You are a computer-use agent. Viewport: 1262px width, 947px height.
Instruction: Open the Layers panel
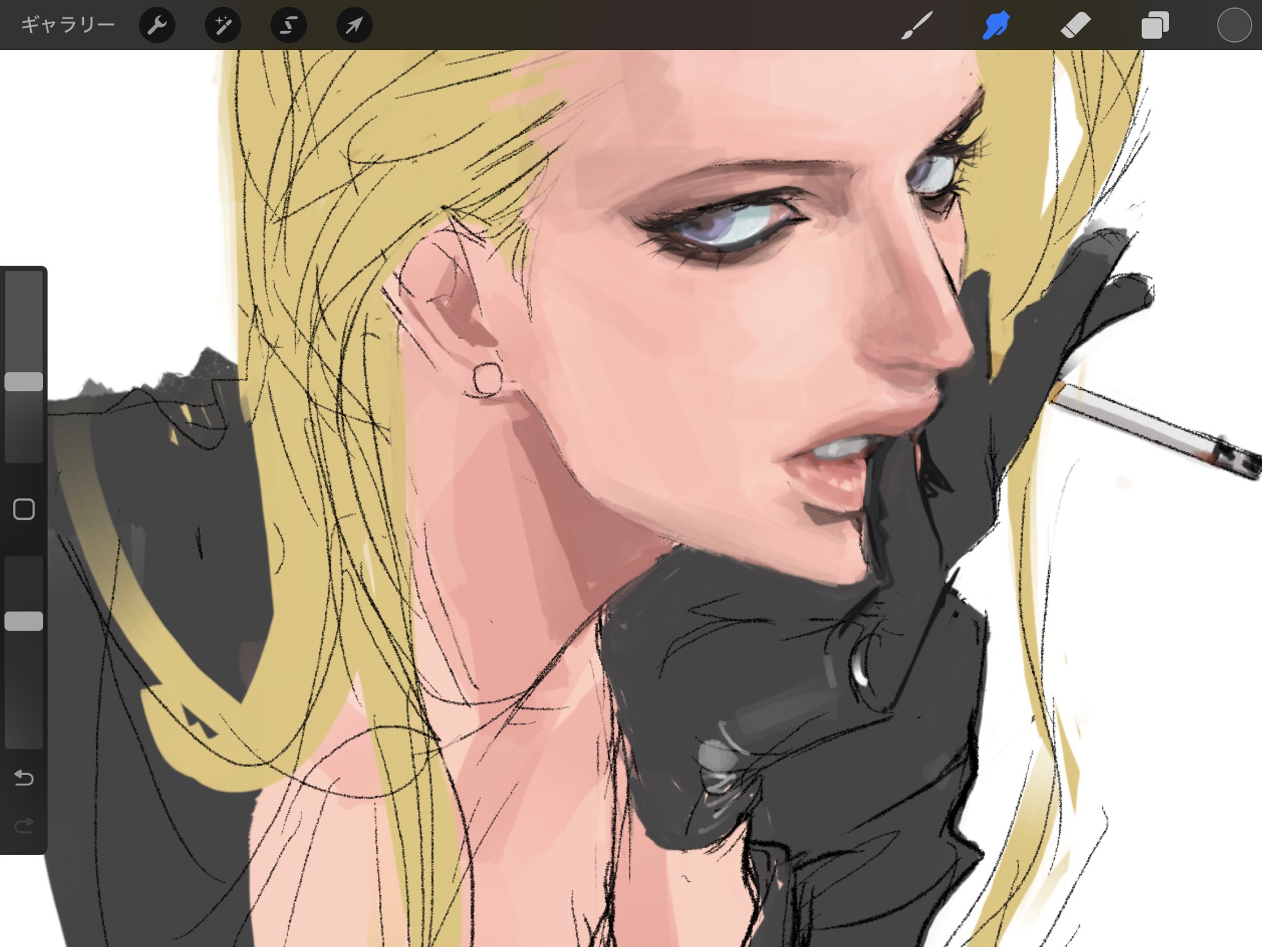coord(1155,26)
